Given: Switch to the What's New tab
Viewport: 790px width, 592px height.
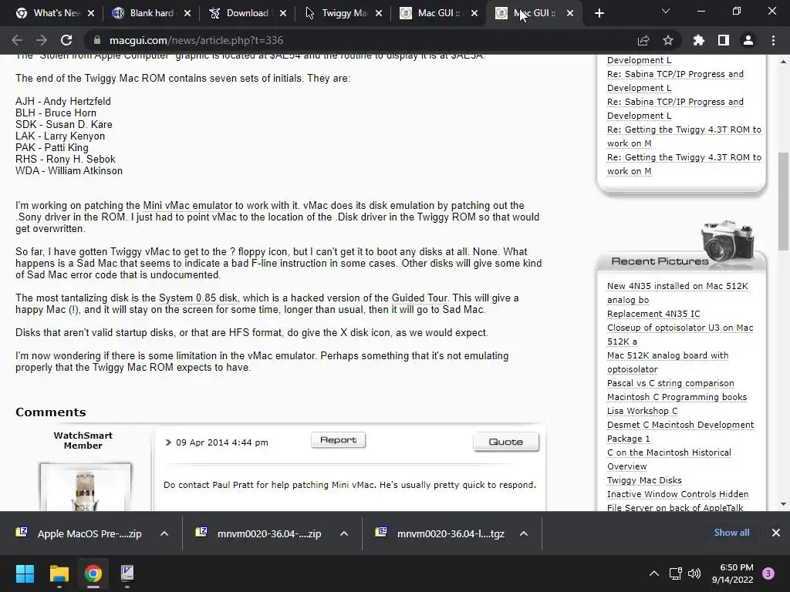Looking at the screenshot, I should [50, 13].
